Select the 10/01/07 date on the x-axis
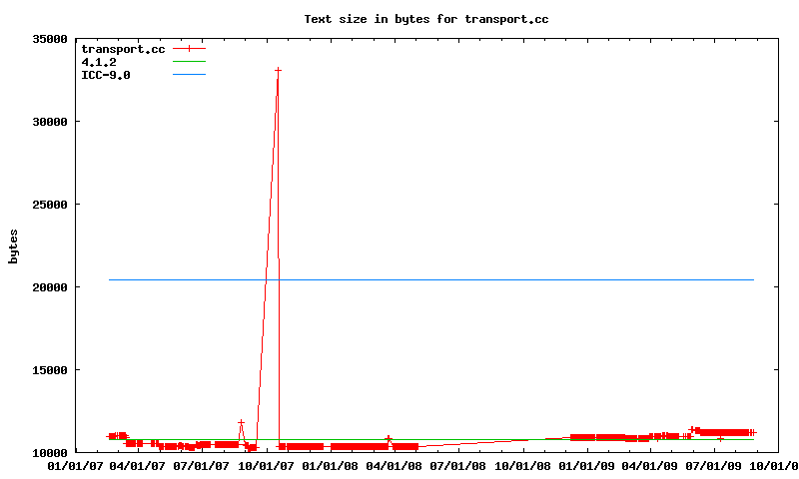Viewport: 799px width, 479px height. [x=267, y=465]
